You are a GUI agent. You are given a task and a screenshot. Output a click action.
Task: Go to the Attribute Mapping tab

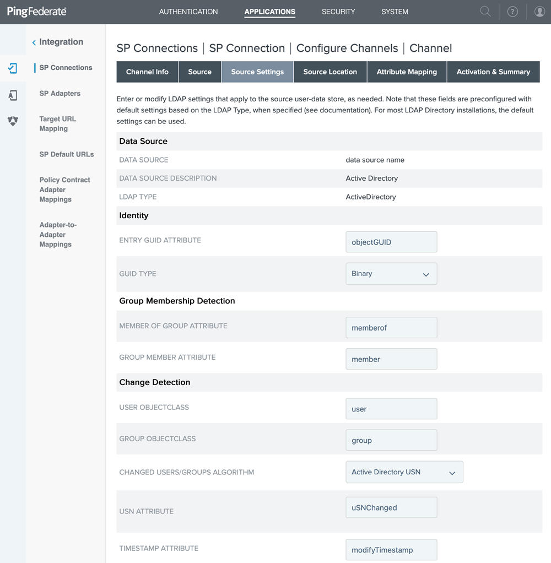pos(407,72)
